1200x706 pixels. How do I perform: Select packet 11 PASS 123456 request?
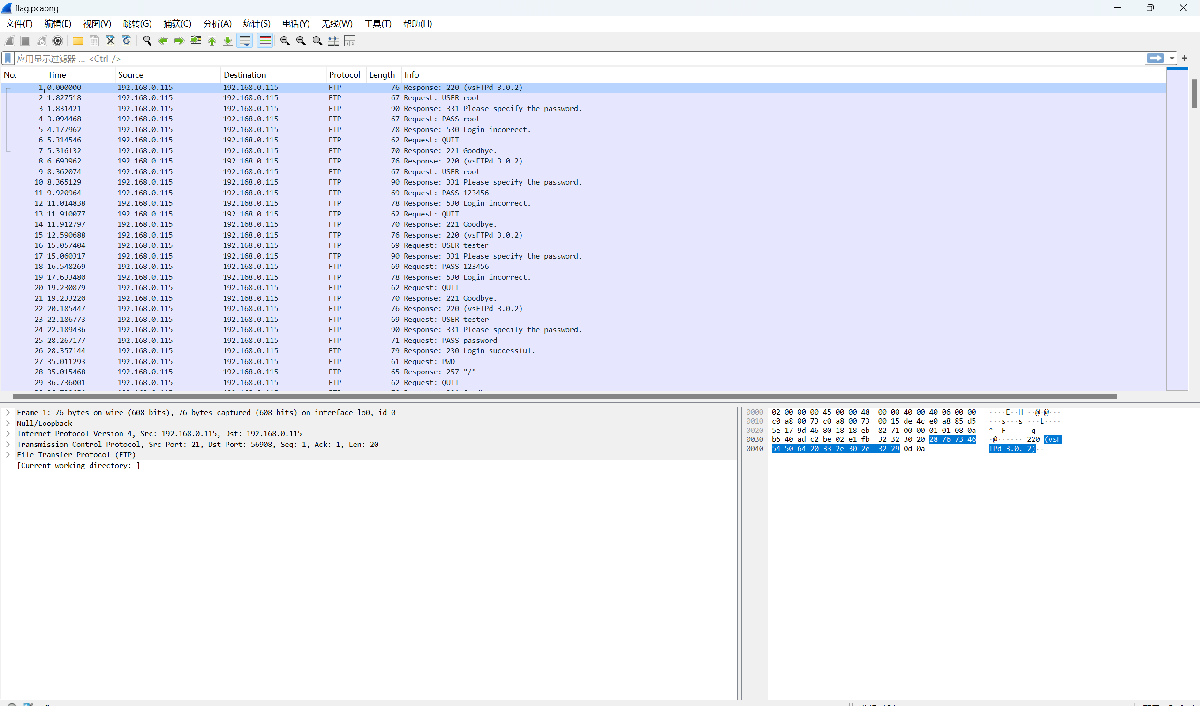pyautogui.click(x=583, y=193)
